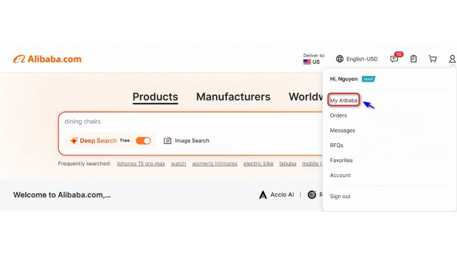Image resolution: width=457 pixels, height=257 pixels.
Task: Click Image Search button
Action: (187, 140)
